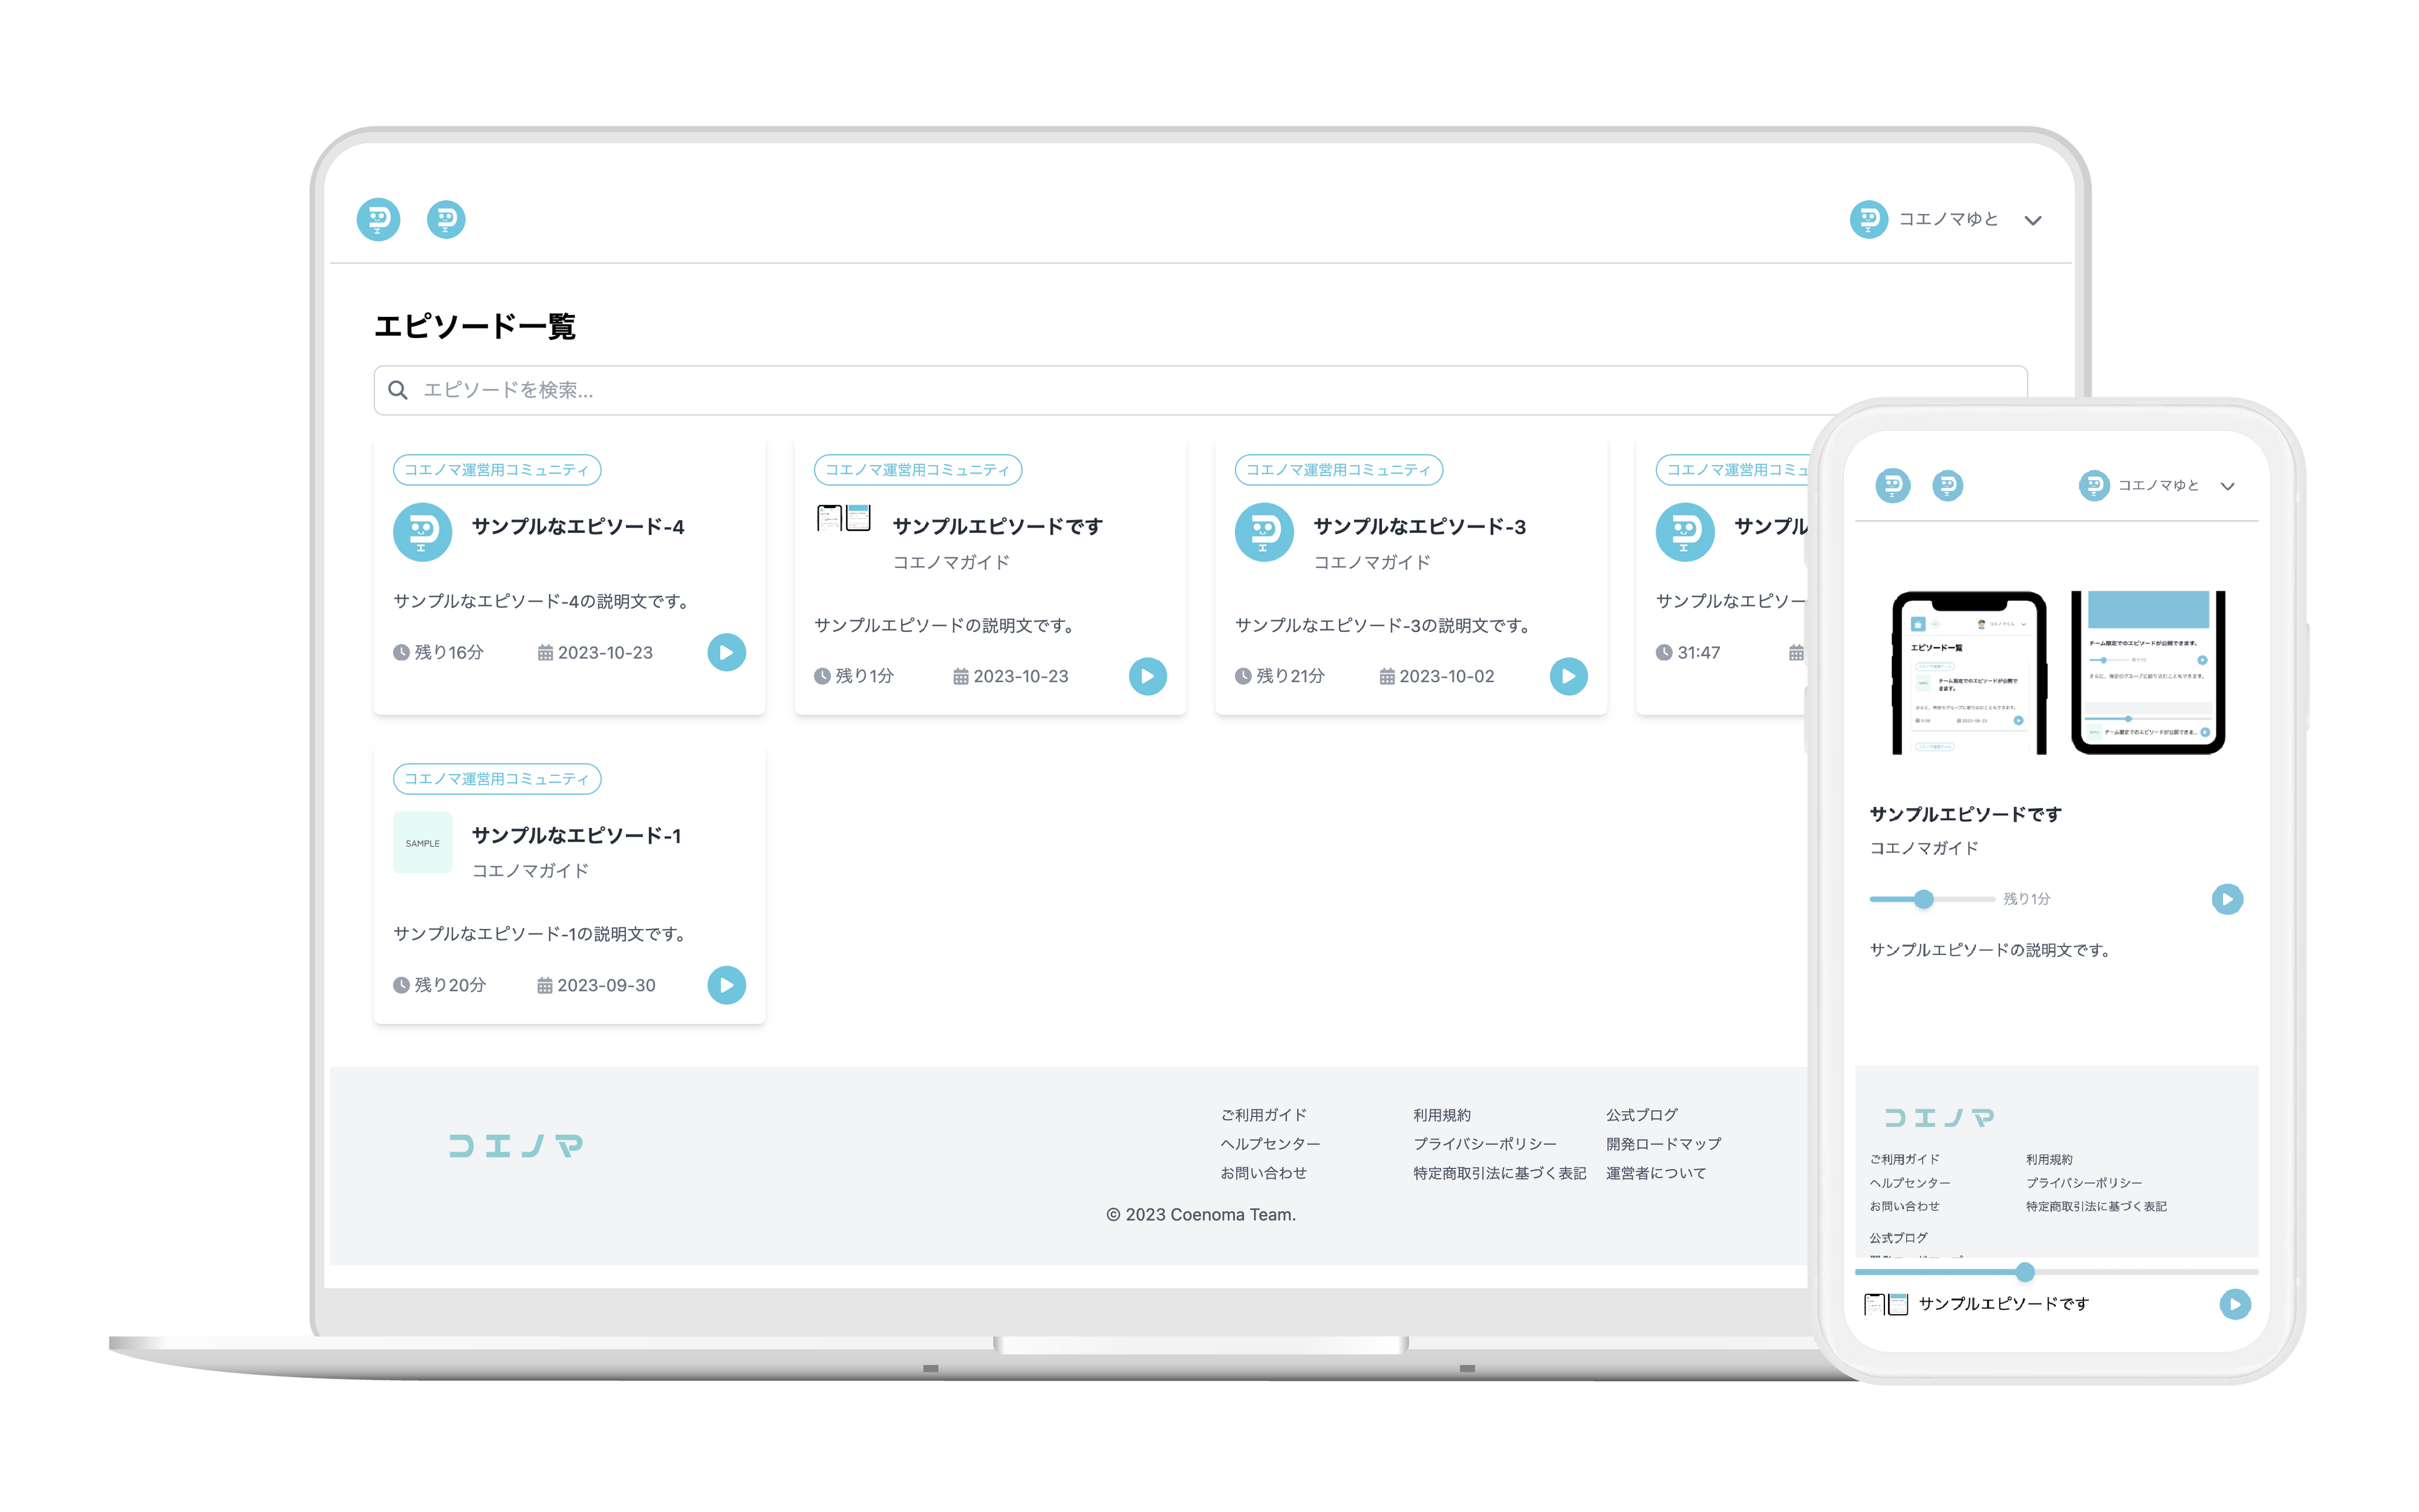Click コエノマ logo in laptop footer
Screen dimensions: 2419x1512
coord(515,1145)
